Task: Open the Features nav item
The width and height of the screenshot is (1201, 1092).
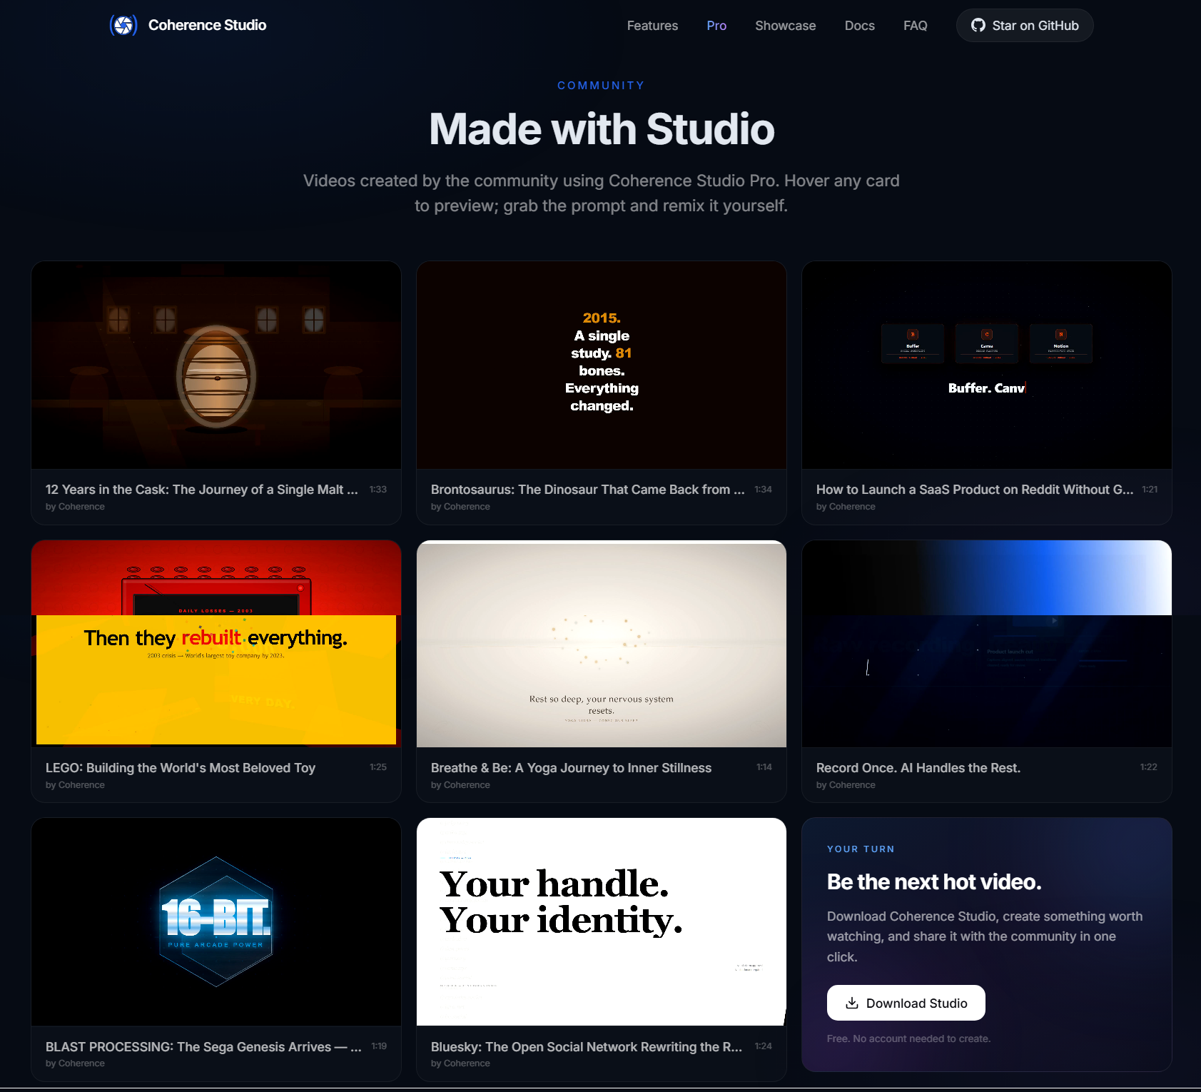Action: (652, 26)
